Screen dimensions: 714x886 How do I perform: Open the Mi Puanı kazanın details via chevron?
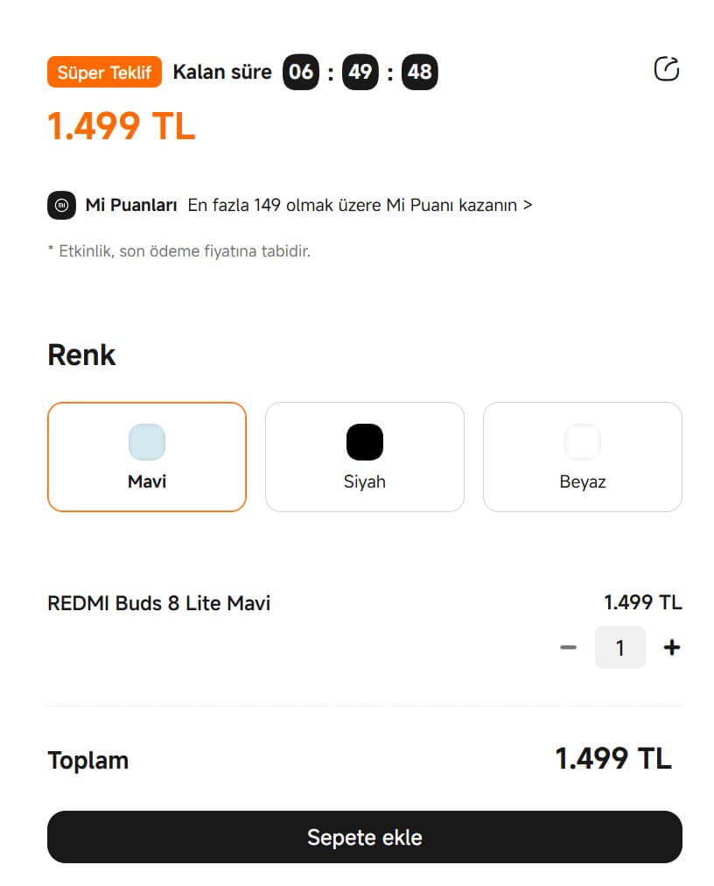[x=526, y=205]
